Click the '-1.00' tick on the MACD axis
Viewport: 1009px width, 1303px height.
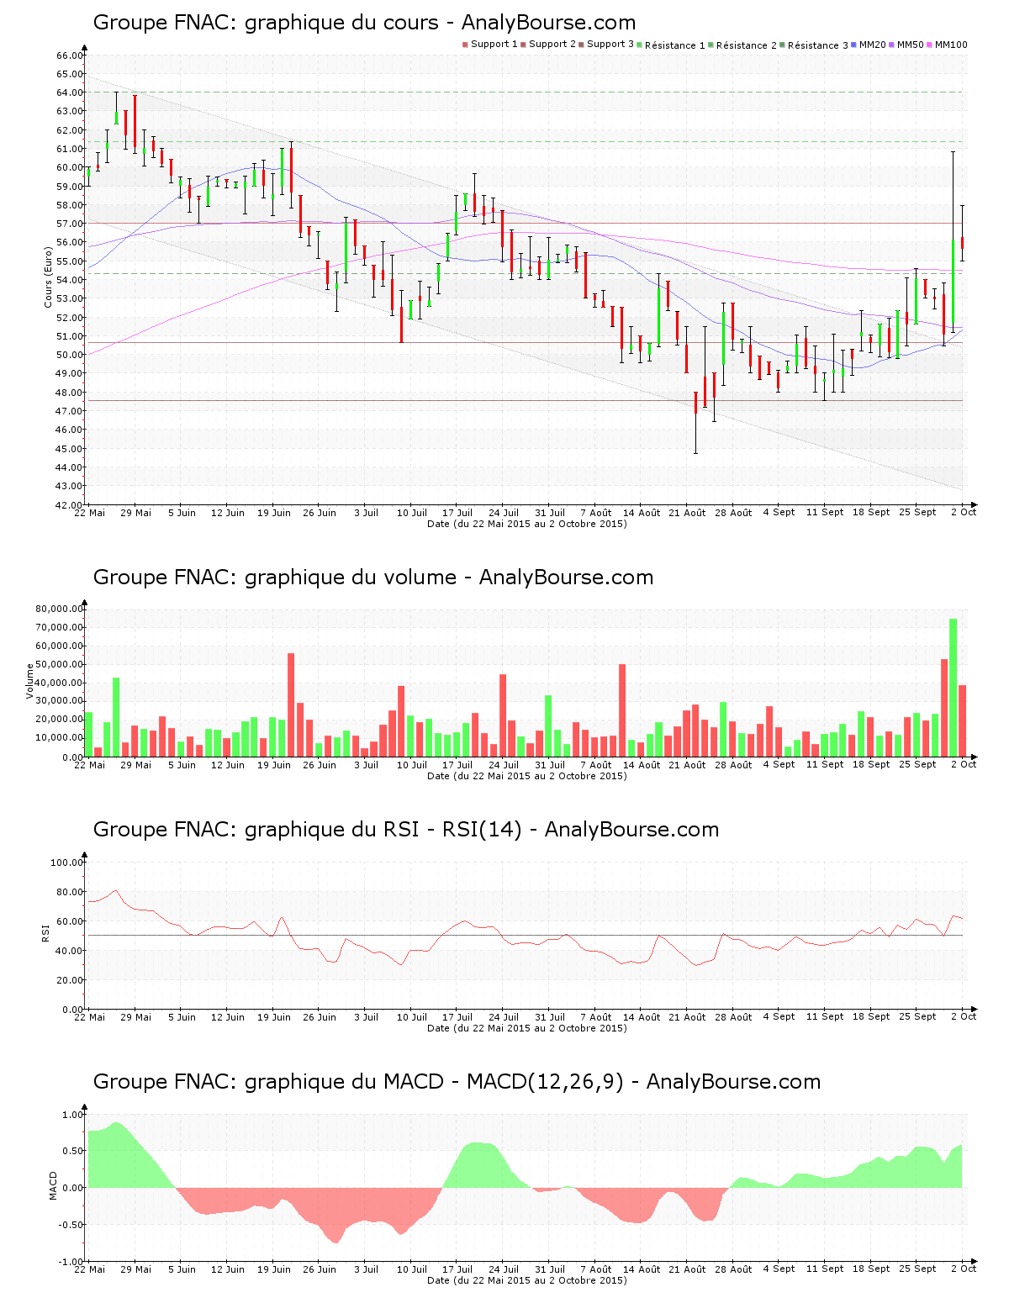(72, 1262)
